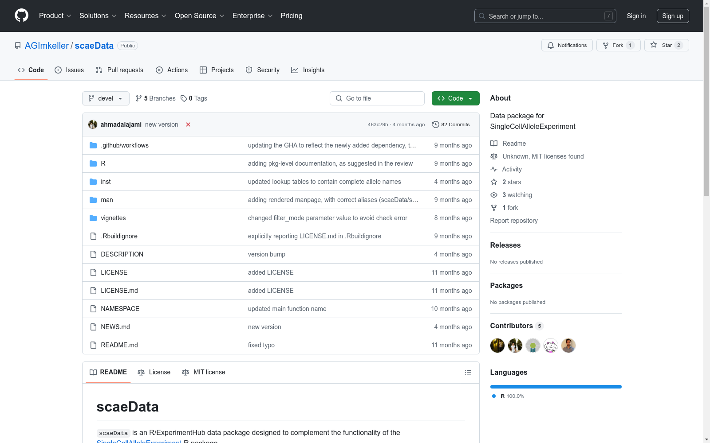Switch to the Projects tab
The height and width of the screenshot is (443, 710).
pos(217,70)
